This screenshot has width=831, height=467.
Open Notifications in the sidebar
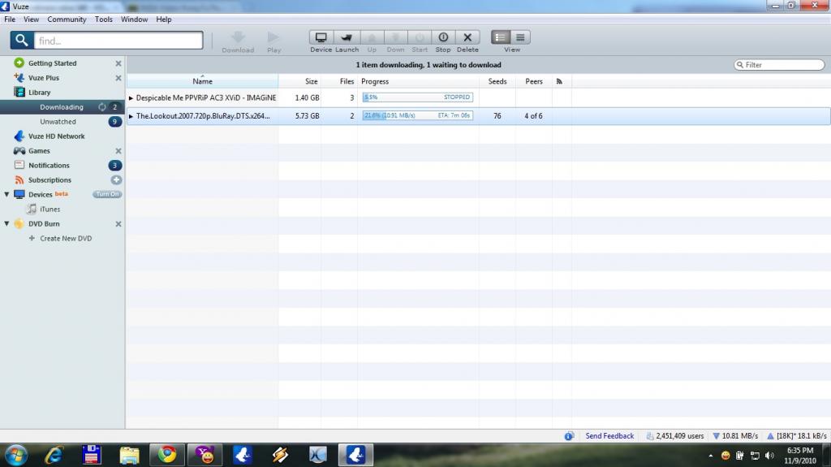49,166
